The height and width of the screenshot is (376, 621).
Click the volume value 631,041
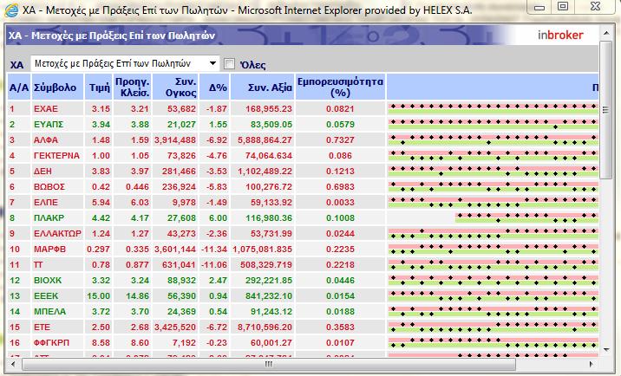[179, 265]
